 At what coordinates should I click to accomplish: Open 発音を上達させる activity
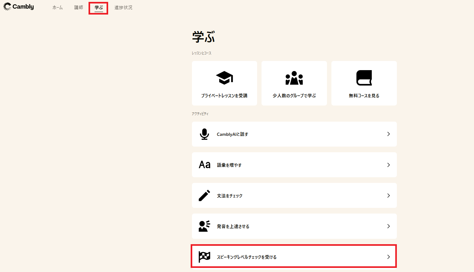(x=294, y=226)
